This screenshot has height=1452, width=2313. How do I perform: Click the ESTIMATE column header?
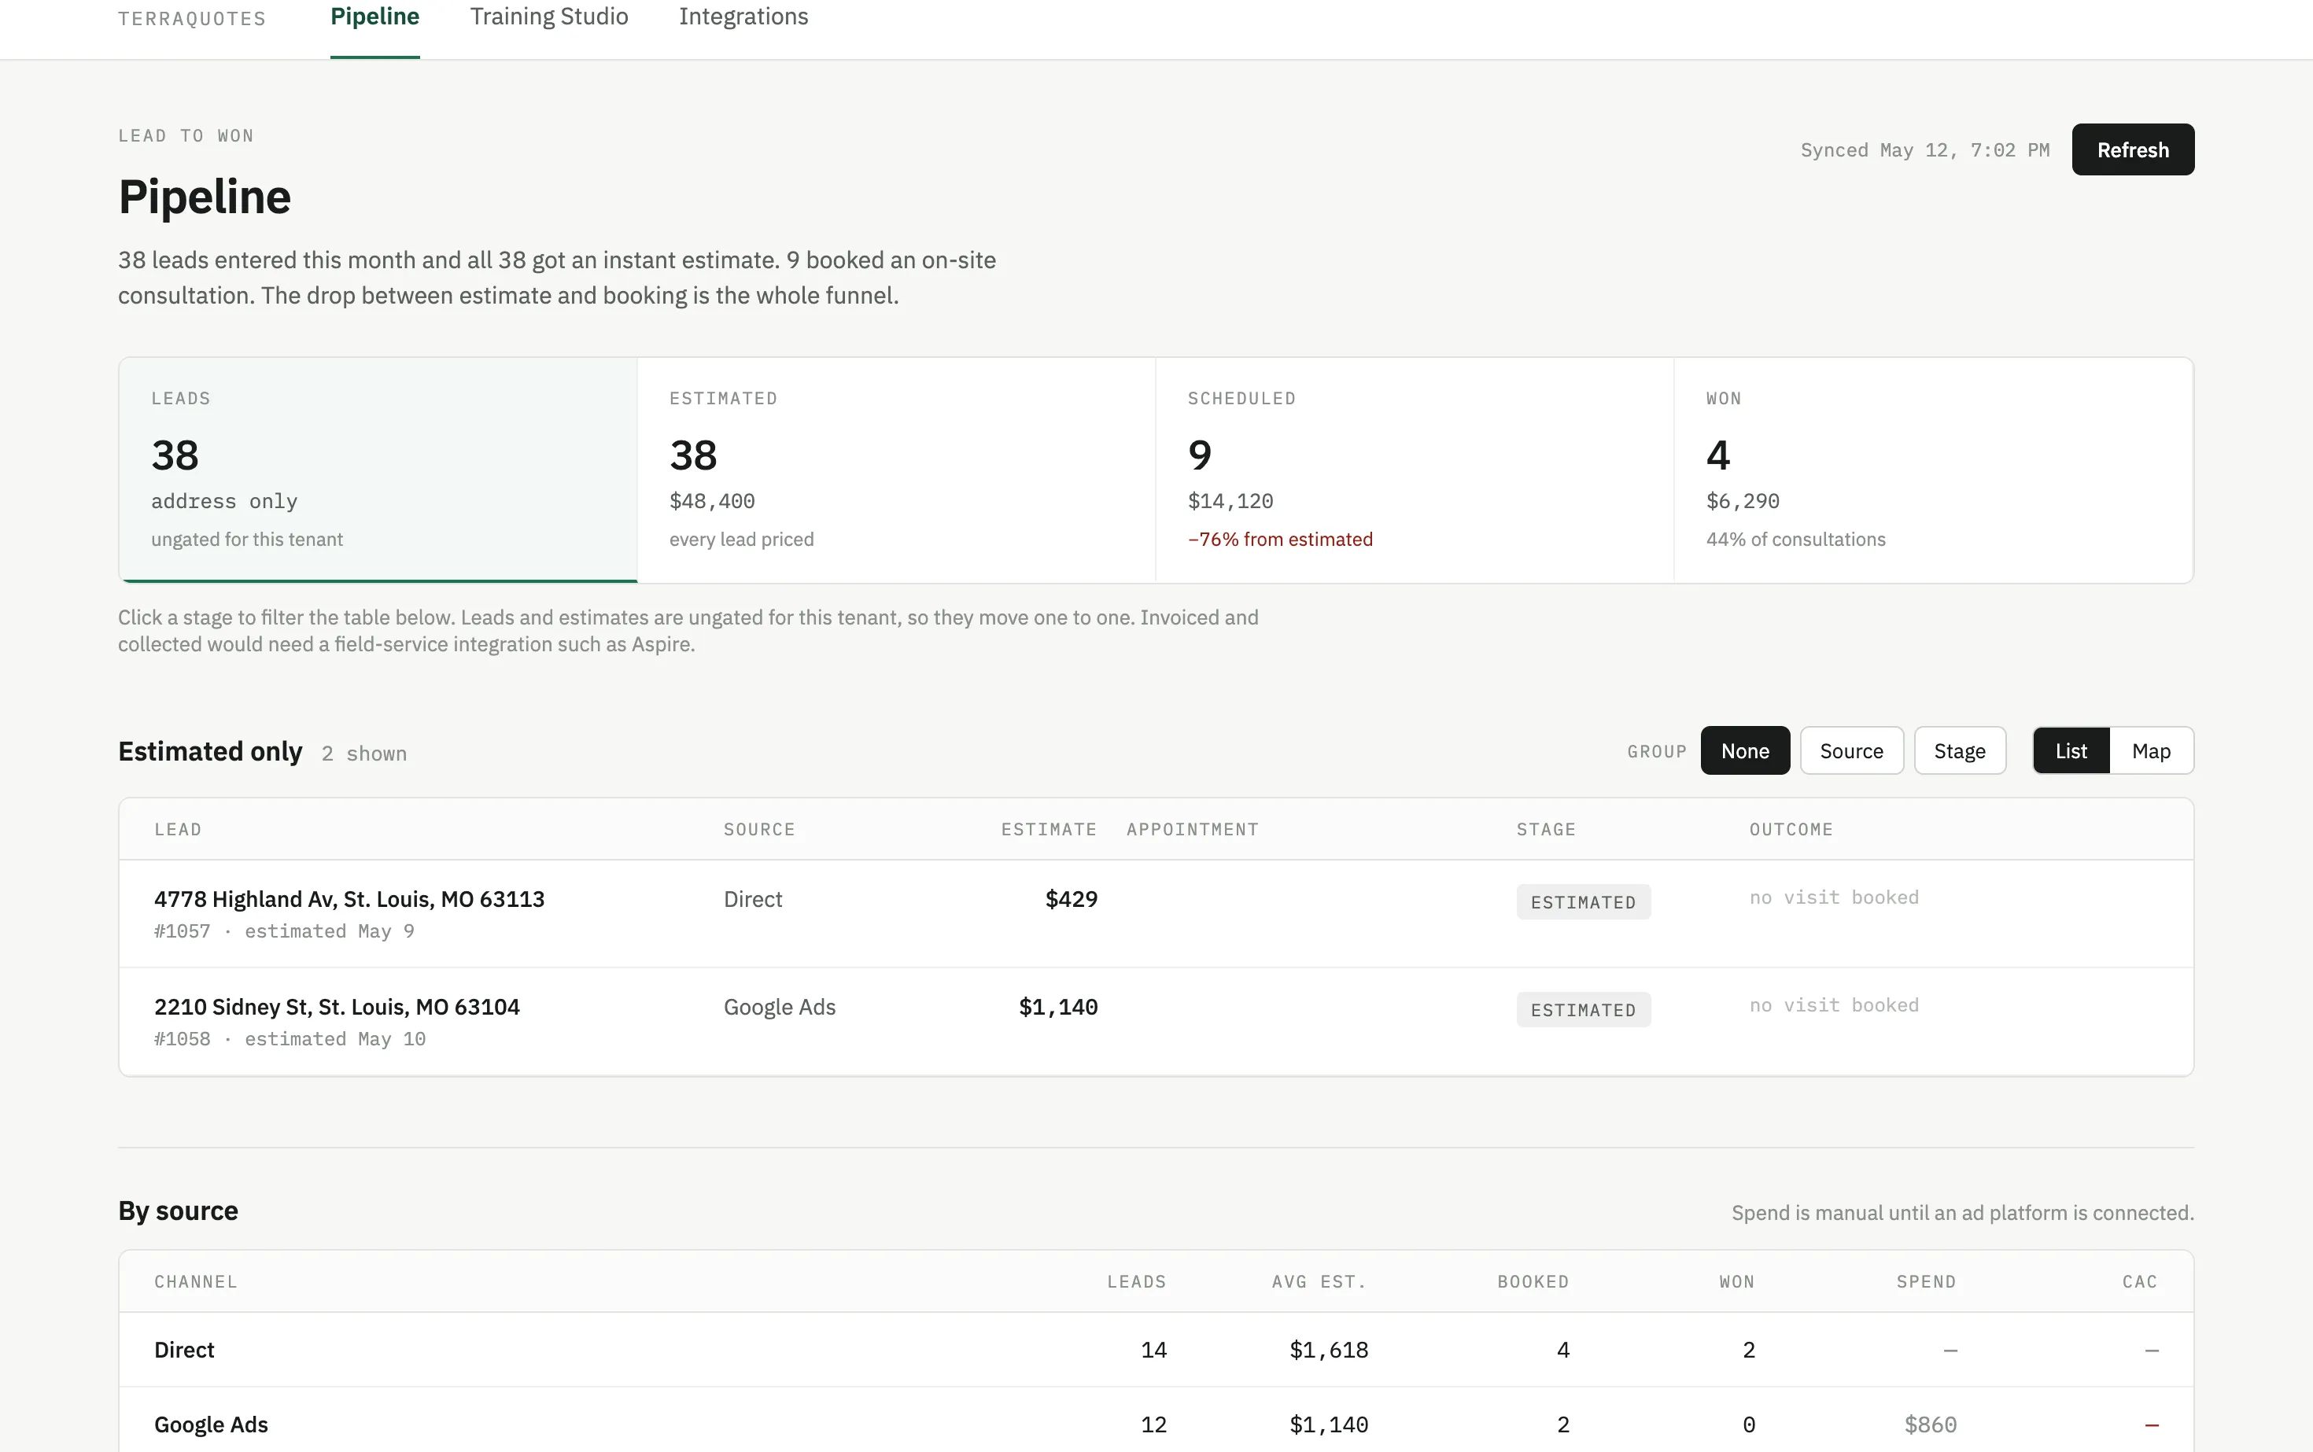click(x=1048, y=830)
